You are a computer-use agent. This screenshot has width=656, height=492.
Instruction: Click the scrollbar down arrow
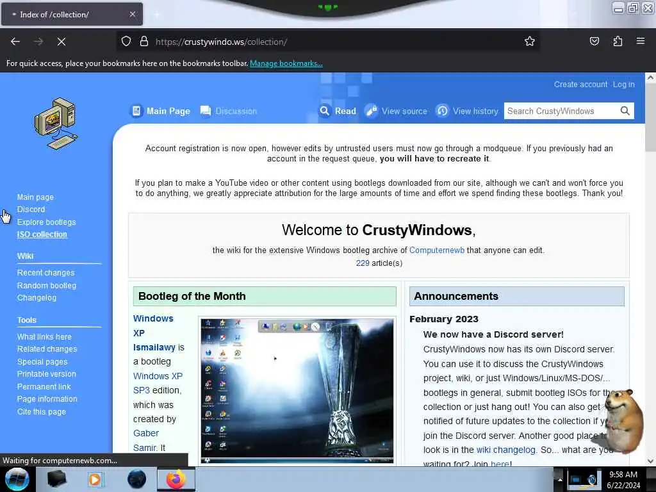tap(650, 461)
